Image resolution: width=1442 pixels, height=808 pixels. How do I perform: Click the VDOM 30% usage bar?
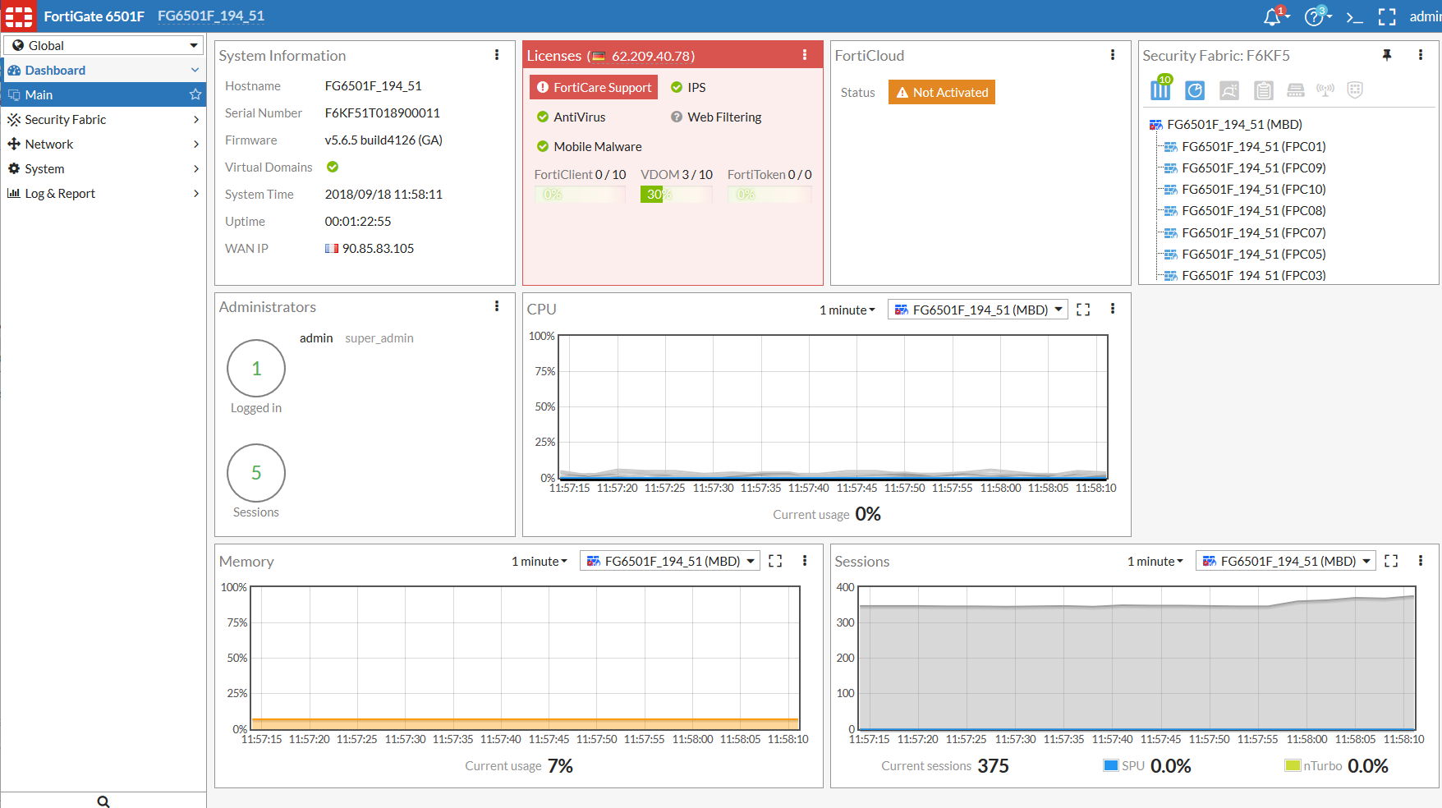(676, 195)
